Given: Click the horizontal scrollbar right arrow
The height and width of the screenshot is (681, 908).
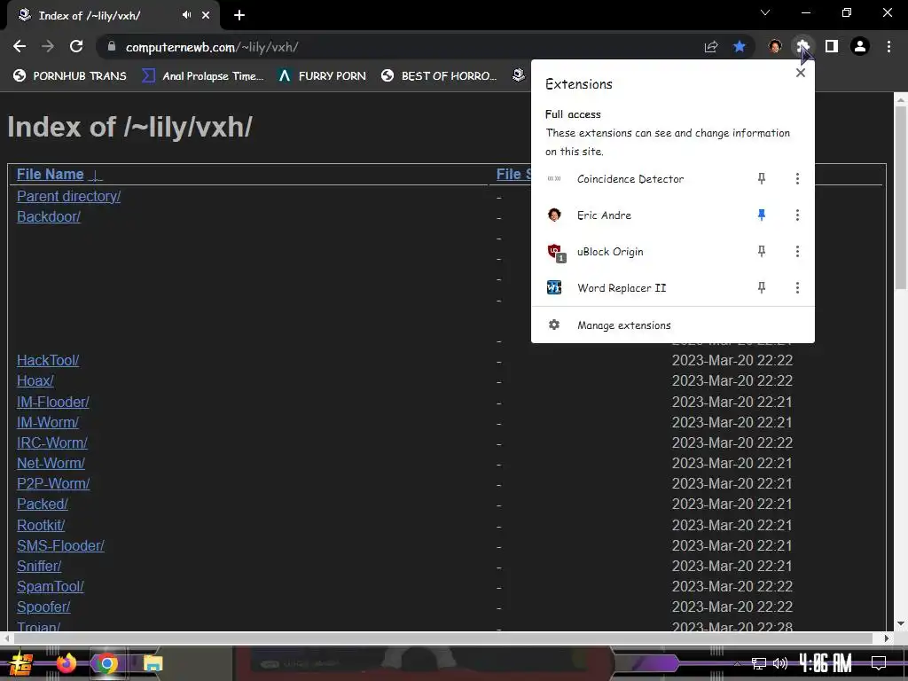Looking at the screenshot, I should pyautogui.click(x=886, y=638).
